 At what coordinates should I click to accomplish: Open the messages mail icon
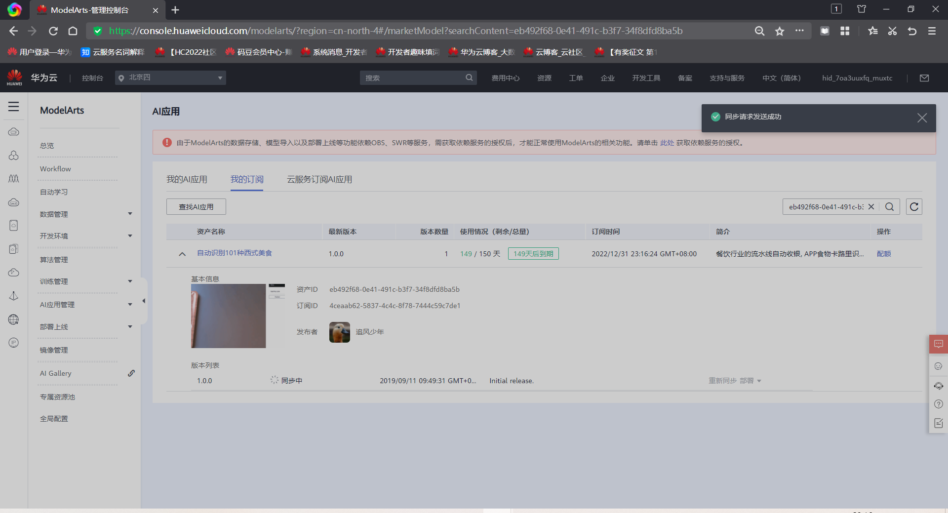(x=924, y=78)
